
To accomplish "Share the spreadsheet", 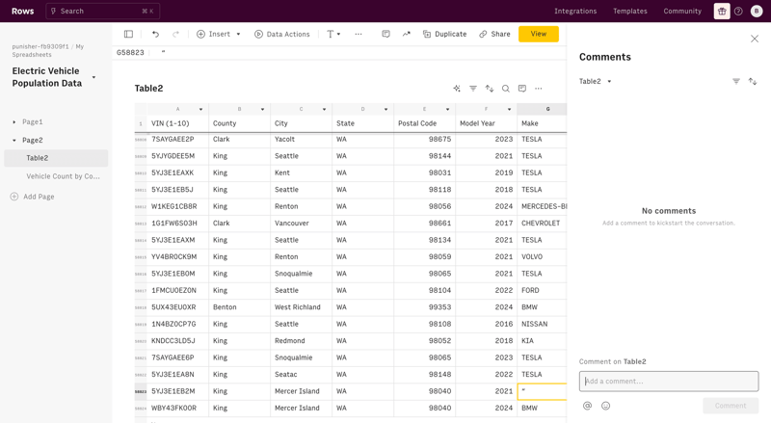I will 494,34.
